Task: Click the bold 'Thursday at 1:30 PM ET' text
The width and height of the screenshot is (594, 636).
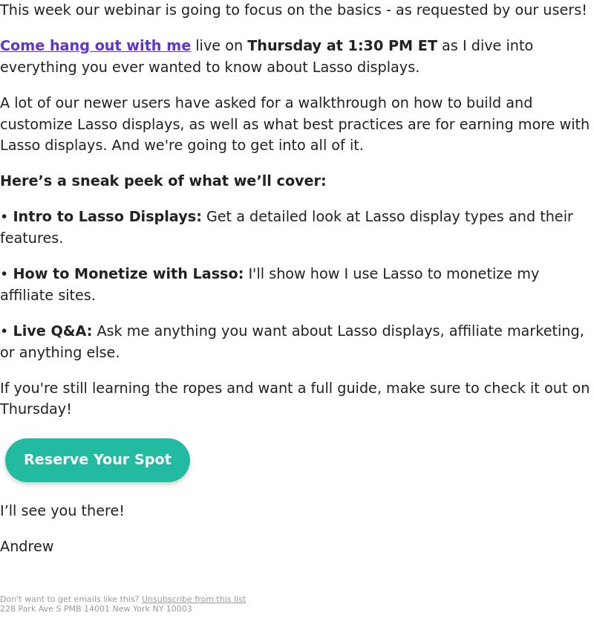Action: tap(342, 45)
